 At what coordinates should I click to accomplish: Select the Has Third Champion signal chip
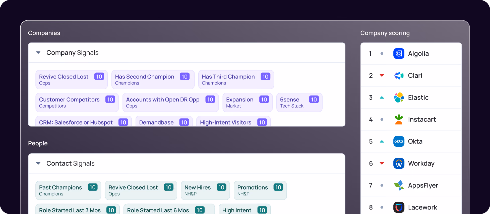236,79
